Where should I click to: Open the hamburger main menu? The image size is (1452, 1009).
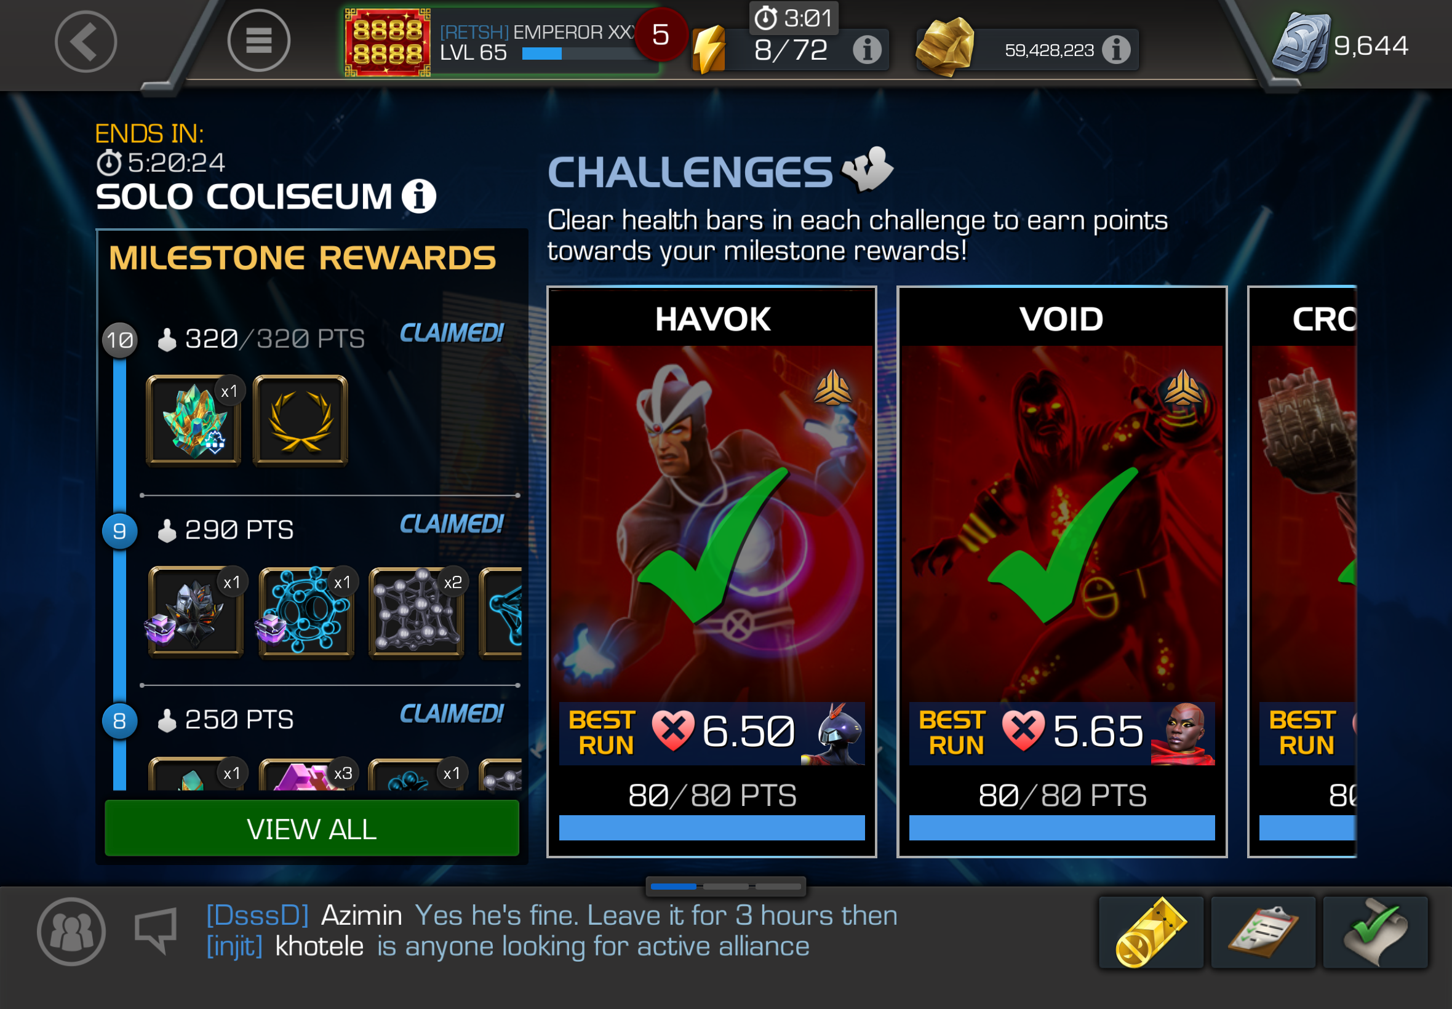pos(258,41)
